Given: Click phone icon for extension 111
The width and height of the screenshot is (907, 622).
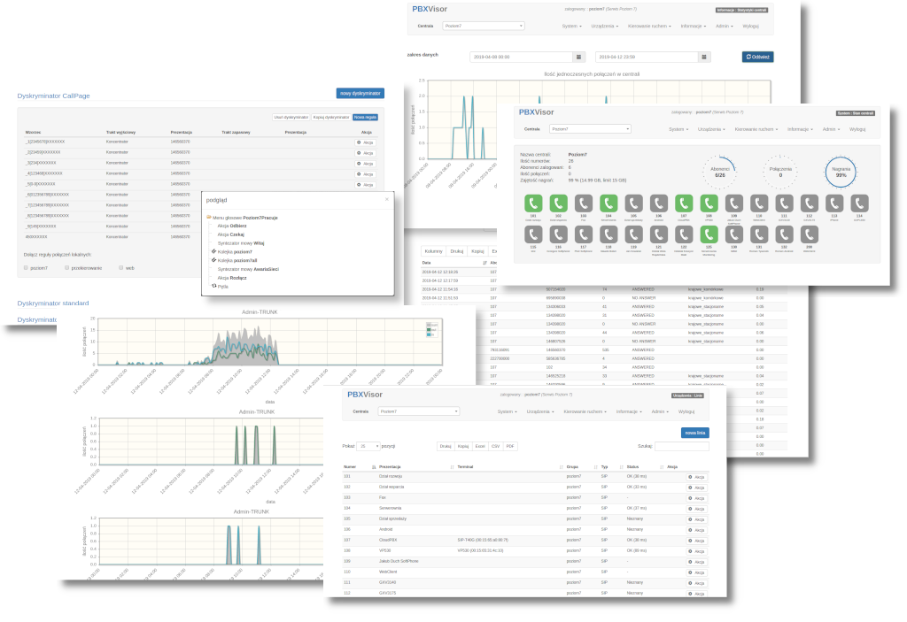Looking at the screenshot, I should (x=785, y=203).
